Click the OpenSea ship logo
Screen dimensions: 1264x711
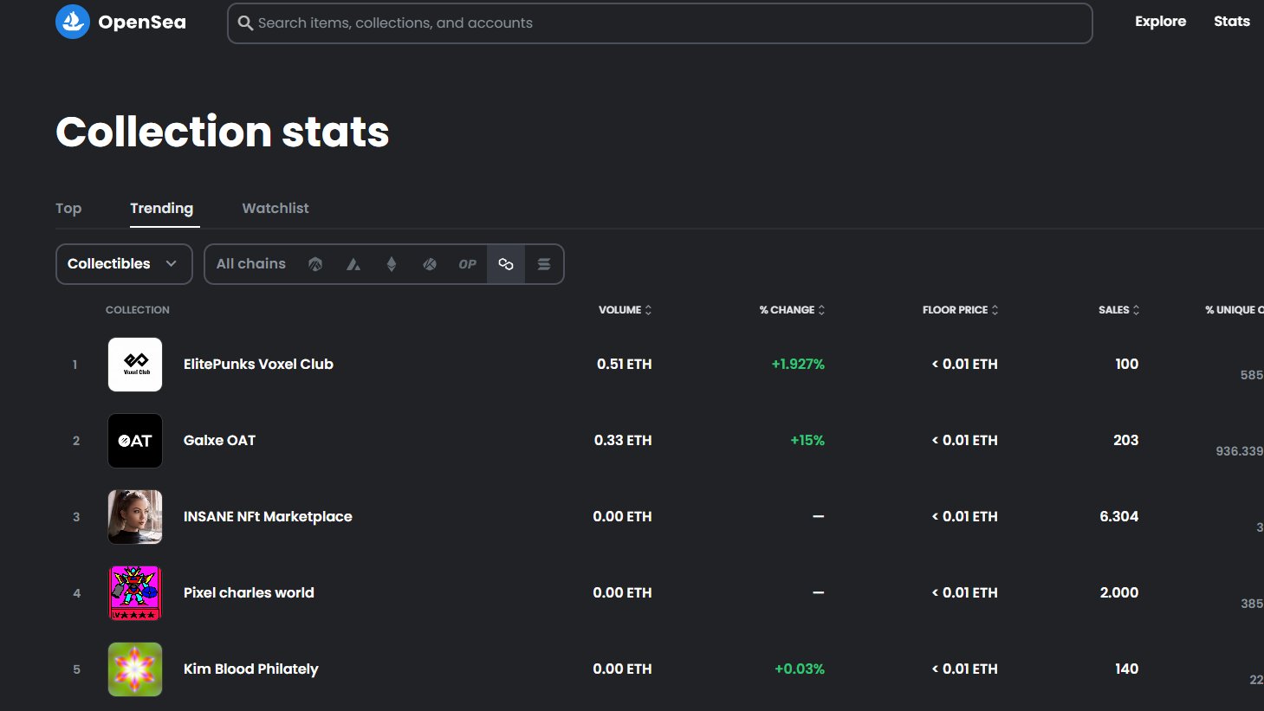[73, 22]
